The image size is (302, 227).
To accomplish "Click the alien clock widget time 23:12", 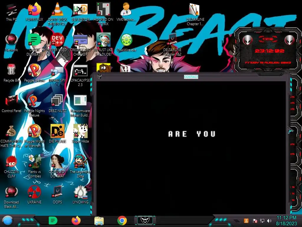I will coord(269,51).
